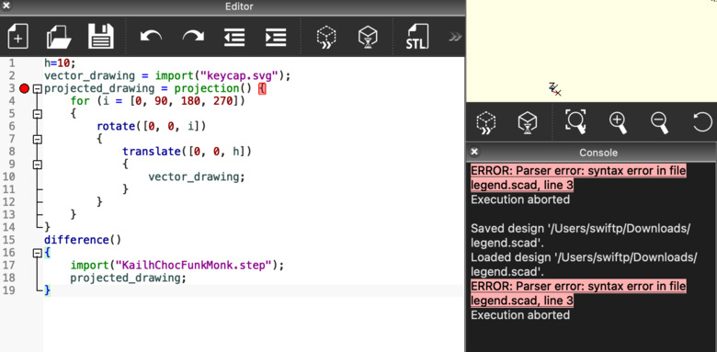Click the vector_drawing; statement on line 10
This screenshot has height=352, width=717.
pos(197,176)
